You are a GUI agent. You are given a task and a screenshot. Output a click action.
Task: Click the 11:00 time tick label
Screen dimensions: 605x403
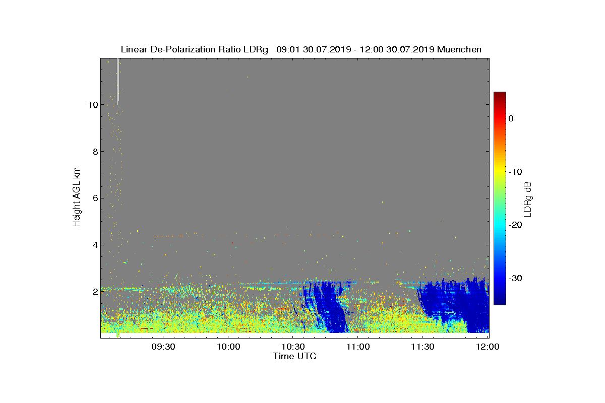click(358, 347)
